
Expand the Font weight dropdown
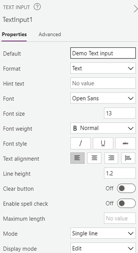[103, 128]
